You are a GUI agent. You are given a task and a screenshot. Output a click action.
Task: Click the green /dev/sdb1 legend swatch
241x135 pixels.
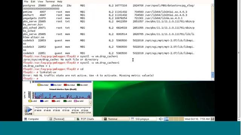pyautogui.click(x=78, y=85)
